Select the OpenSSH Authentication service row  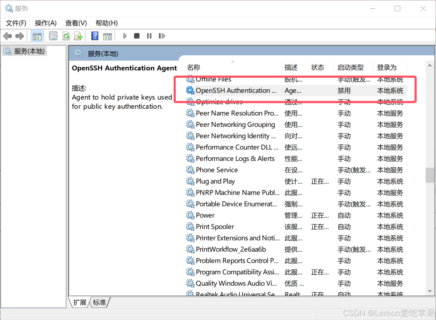point(296,90)
